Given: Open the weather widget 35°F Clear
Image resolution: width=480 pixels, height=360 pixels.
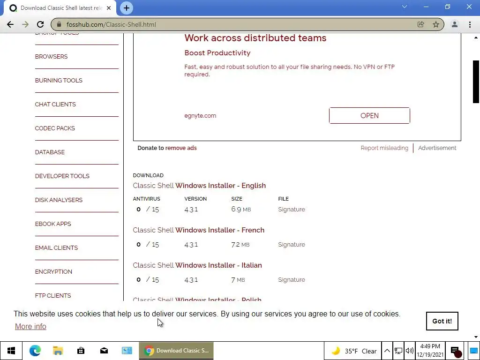Looking at the screenshot, I should (x=354, y=351).
